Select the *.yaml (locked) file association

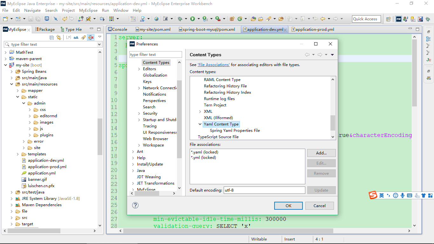point(205,152)
